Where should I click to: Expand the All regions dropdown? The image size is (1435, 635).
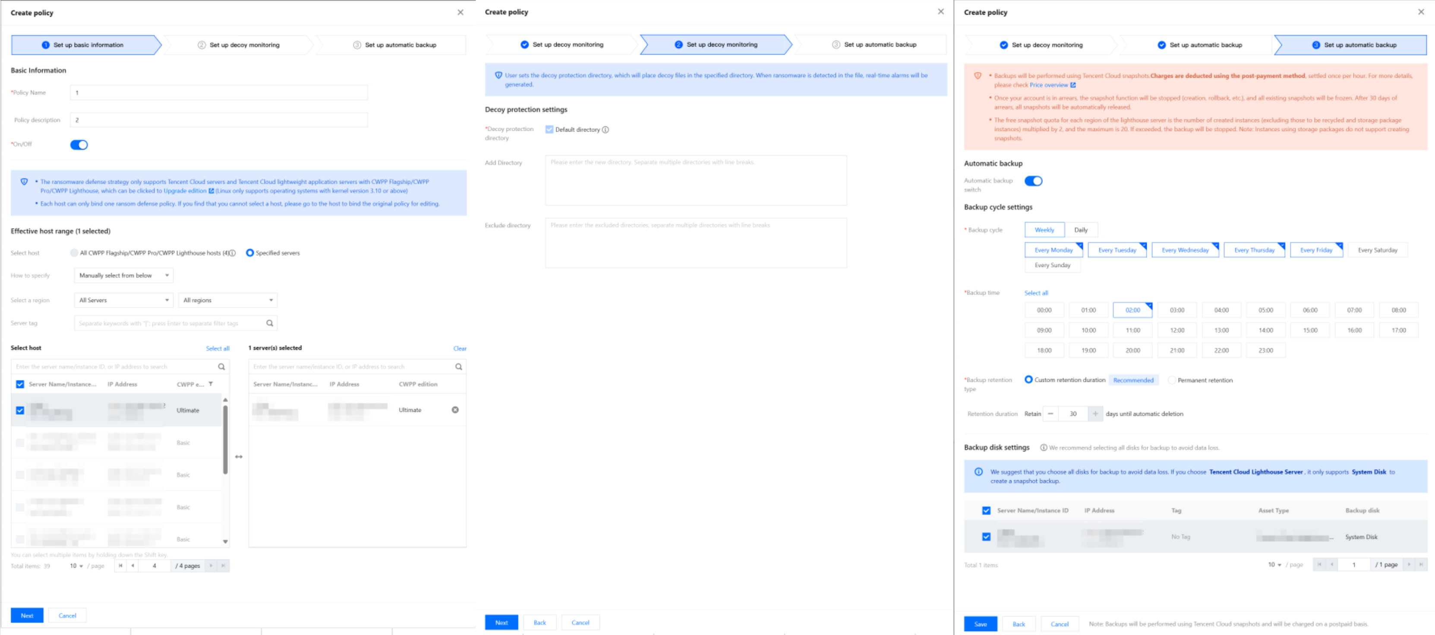click(227, 300)
